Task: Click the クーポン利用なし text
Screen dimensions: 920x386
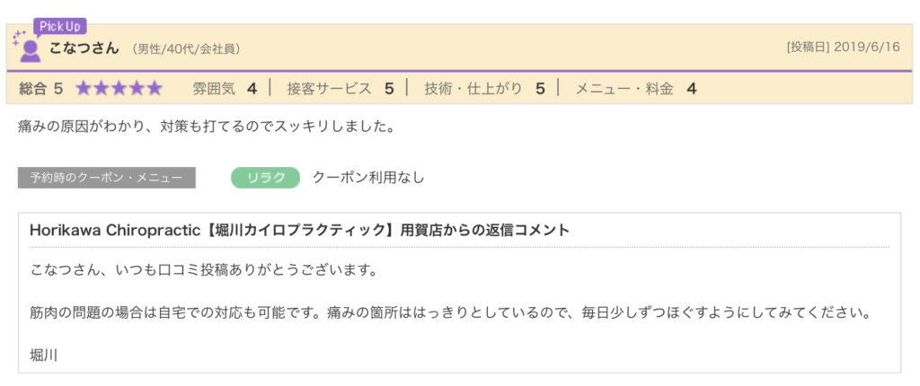Action: point(368,178)
